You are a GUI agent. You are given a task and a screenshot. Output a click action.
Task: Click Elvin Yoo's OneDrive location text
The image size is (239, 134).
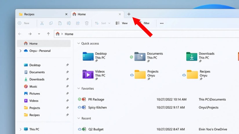click(x=213, y=129)
